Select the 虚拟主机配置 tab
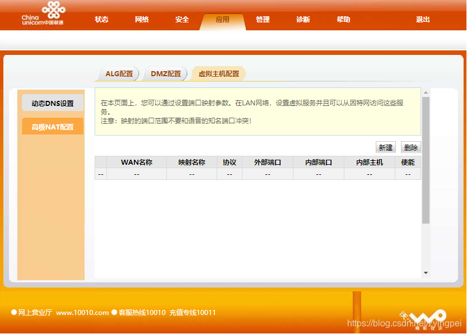 point(219,73)
